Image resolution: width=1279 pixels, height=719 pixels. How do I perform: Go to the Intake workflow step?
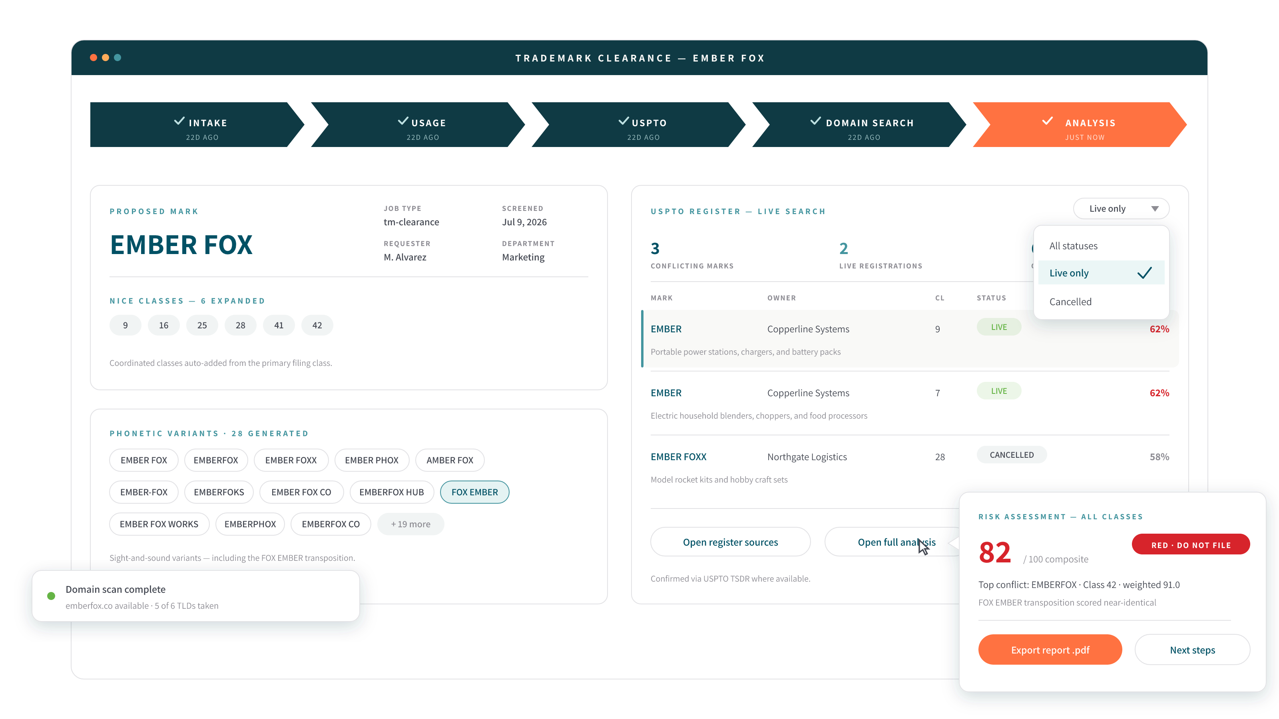point(197,125)
